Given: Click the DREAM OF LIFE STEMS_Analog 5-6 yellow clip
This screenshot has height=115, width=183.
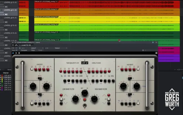Looking at the screenshot, I should pos(107,20).
